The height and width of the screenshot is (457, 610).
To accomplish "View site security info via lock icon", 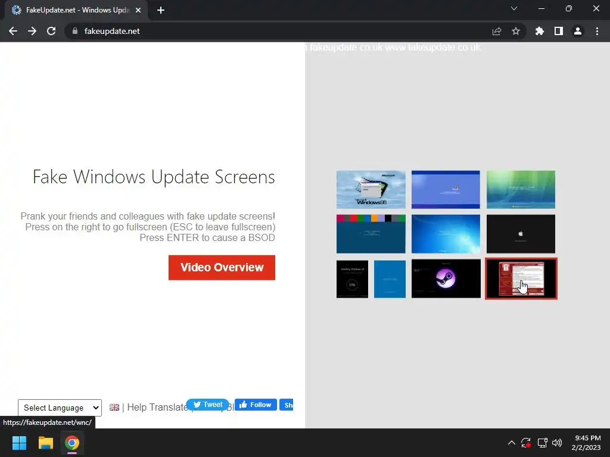I will coord(75,31).
